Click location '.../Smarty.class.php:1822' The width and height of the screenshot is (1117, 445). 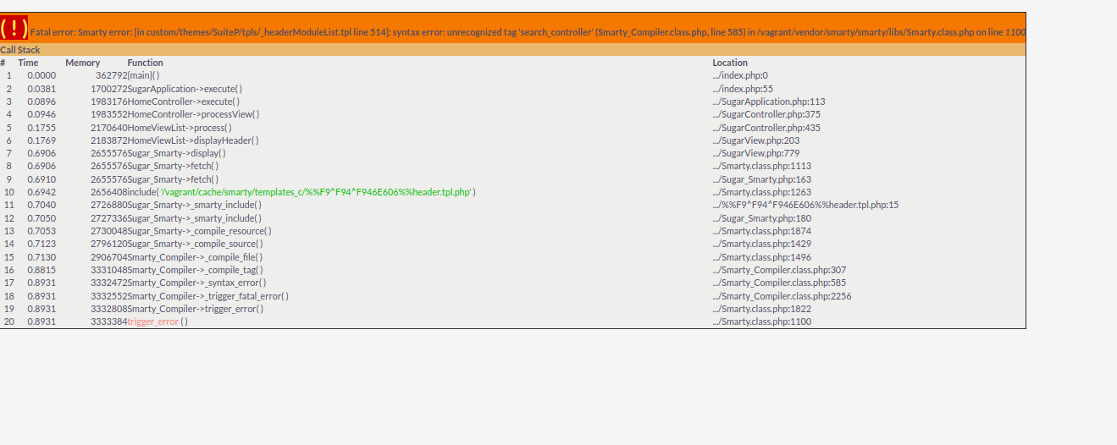pos(762,309)
